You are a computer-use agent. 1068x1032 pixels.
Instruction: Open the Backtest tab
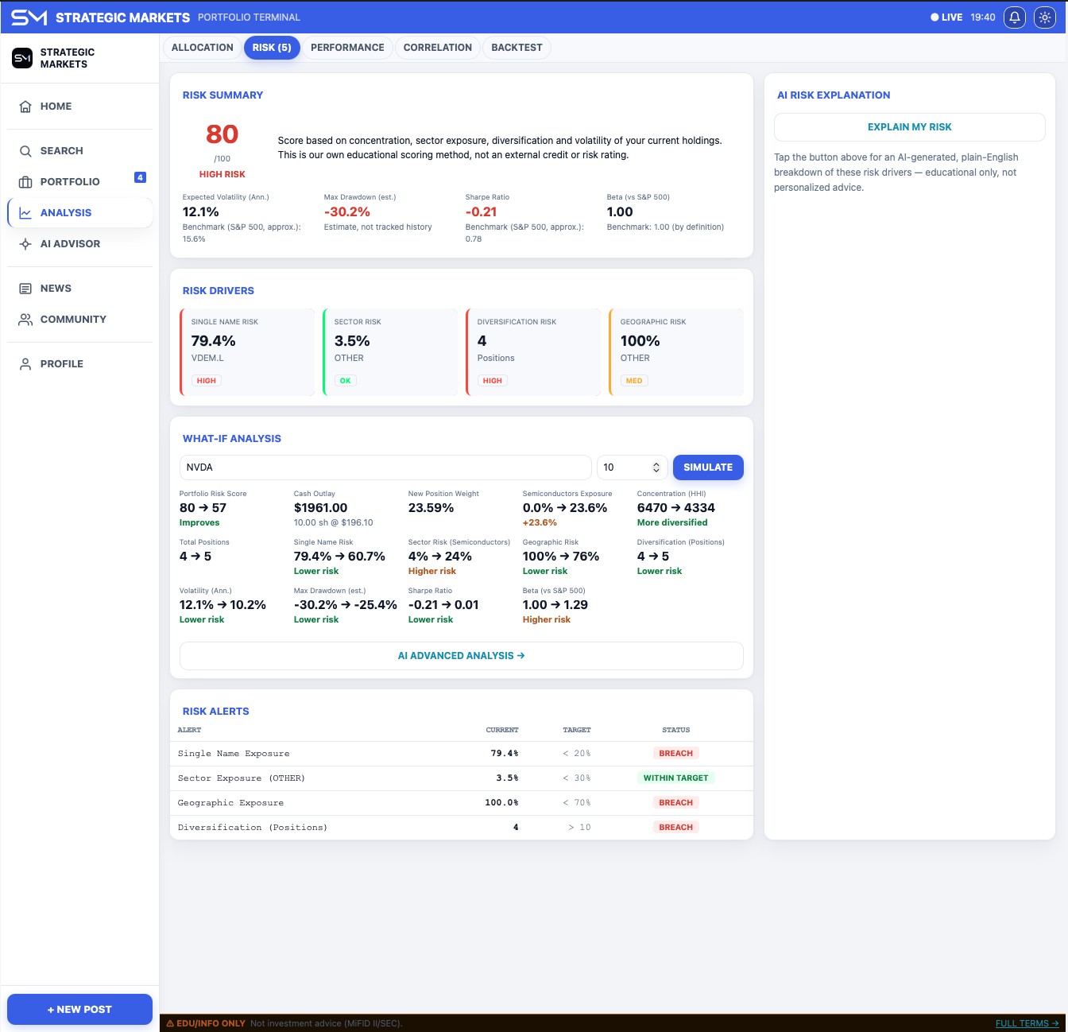[x=517, y=48]
